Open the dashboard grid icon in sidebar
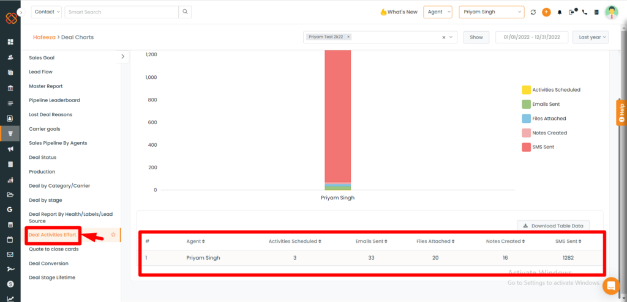 coord(10,42)
